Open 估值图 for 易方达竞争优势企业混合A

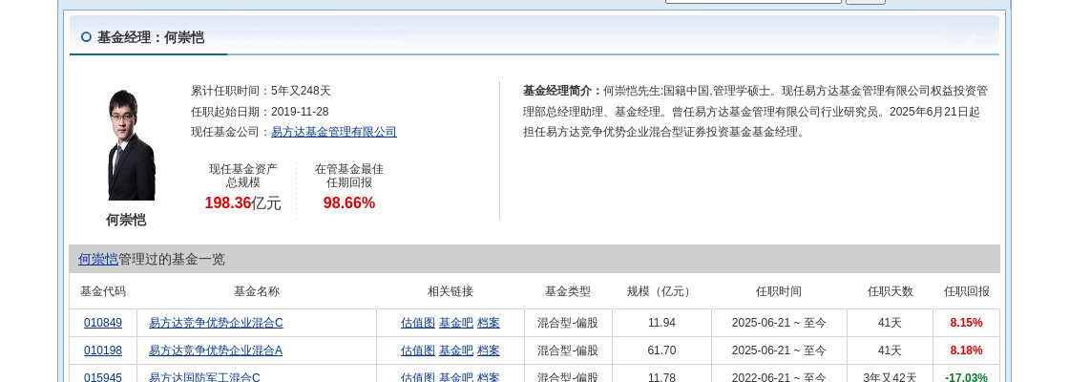click(x=418, y=350)
